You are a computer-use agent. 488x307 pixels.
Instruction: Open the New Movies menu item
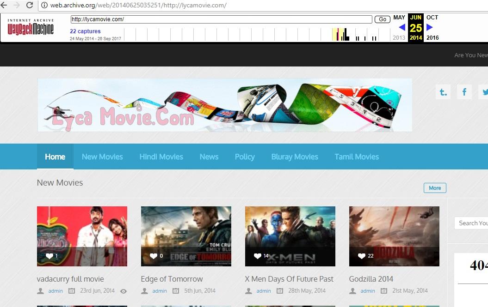102,157
